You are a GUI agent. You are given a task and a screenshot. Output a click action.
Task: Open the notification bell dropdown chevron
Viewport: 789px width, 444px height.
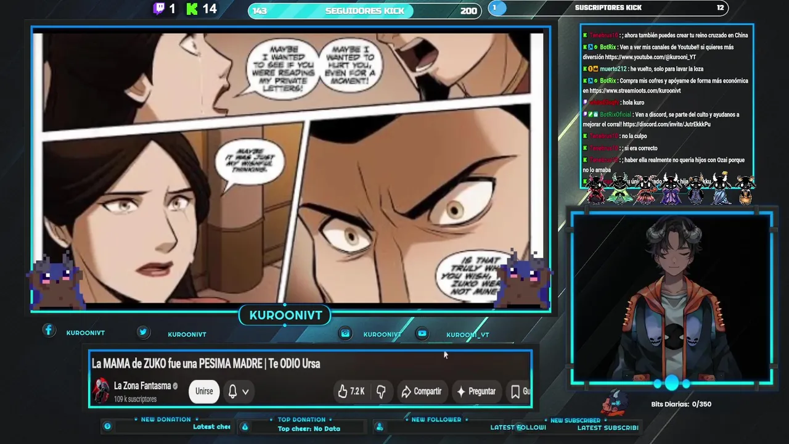(x=245, y=392)
